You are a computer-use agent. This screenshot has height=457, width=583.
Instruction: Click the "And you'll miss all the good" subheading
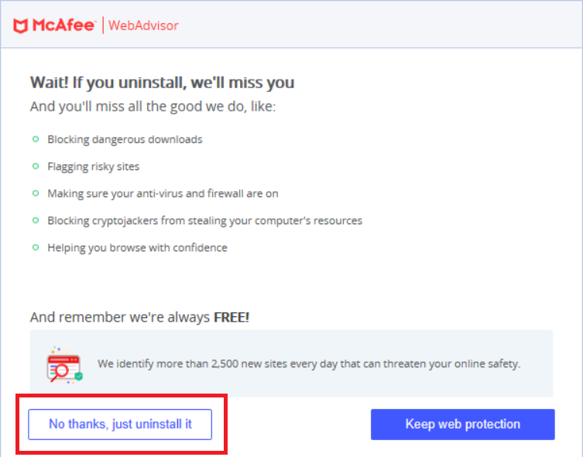(x=153, y=106)
